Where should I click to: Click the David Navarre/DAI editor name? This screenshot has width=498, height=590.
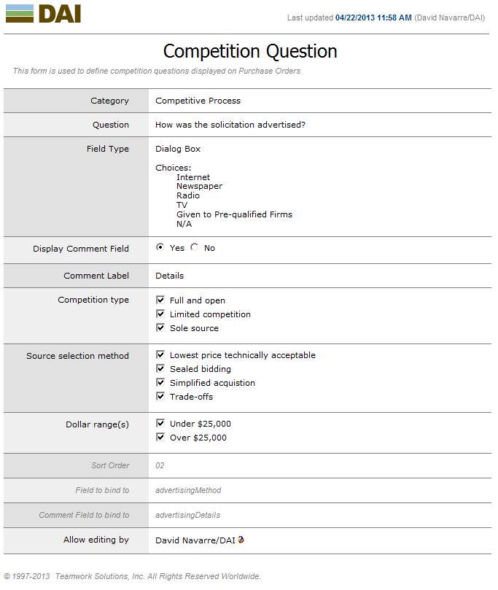click(195, 540)
